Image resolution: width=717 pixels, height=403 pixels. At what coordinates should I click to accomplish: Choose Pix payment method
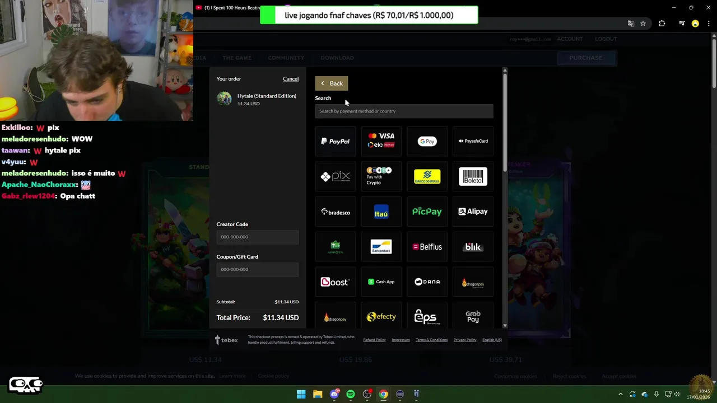[335, 177]
